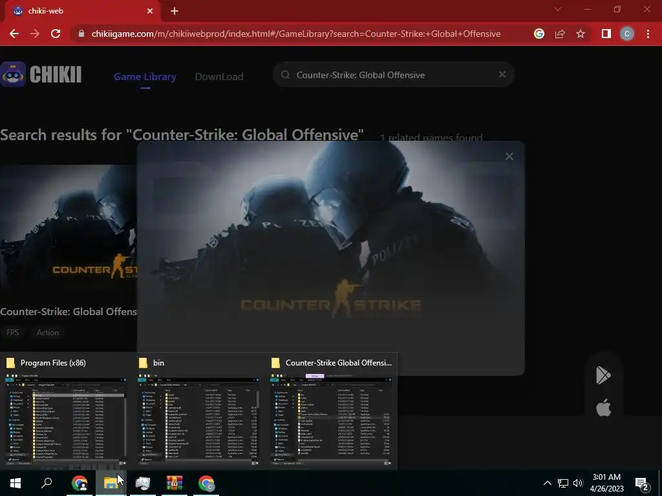Open the clock showing 3:01 AM
This screenshot has width=662, height=496.
click(606, 483)
